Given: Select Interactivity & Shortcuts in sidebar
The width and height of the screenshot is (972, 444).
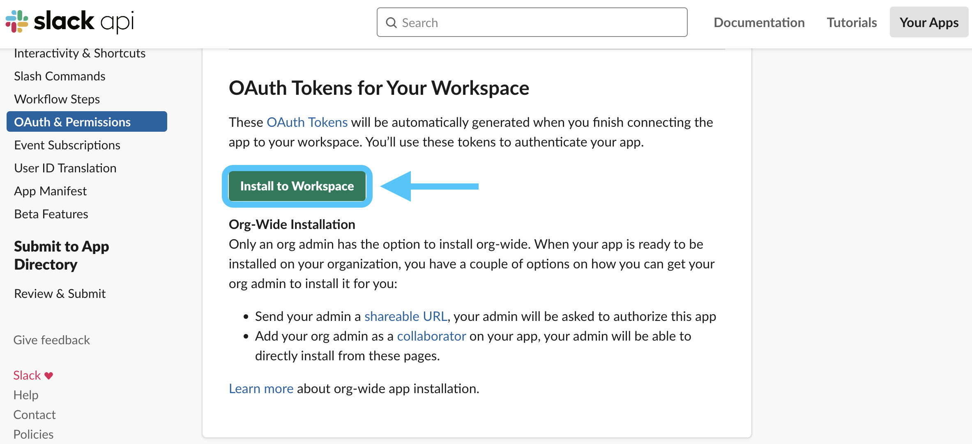Looking at the screenshot, I should (80, 53).
